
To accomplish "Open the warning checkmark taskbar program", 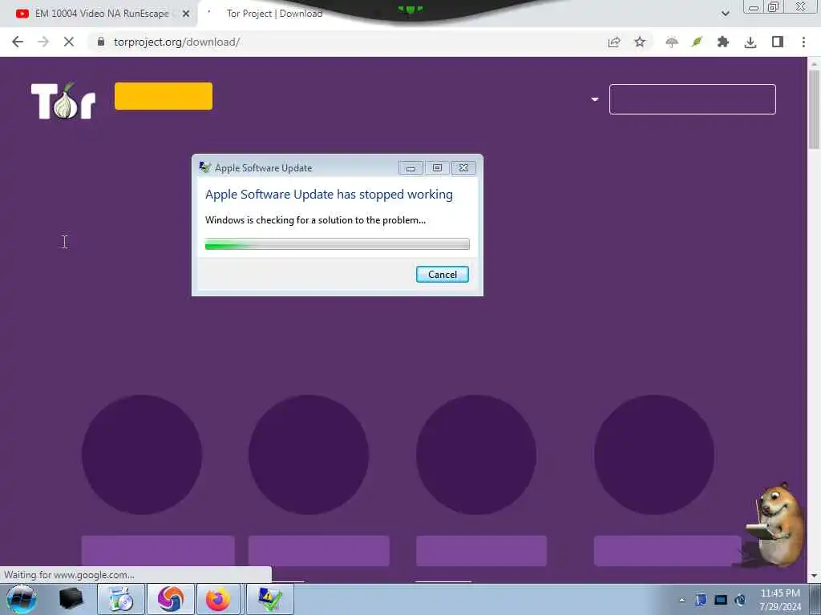I will pyautogui.click(x=270, y=599).
